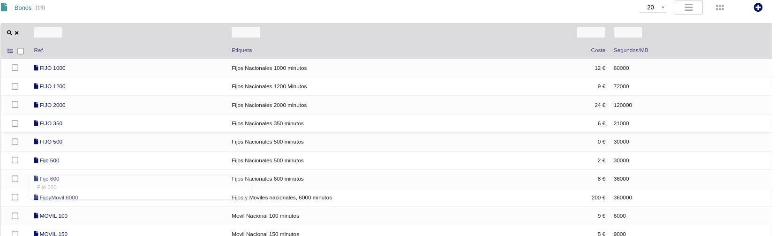
Task: Open the FIJO 350 record link
Action: click(x=51, y=123)
